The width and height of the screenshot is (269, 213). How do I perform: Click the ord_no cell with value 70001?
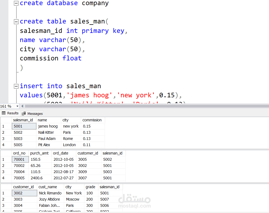coord(19,159)
